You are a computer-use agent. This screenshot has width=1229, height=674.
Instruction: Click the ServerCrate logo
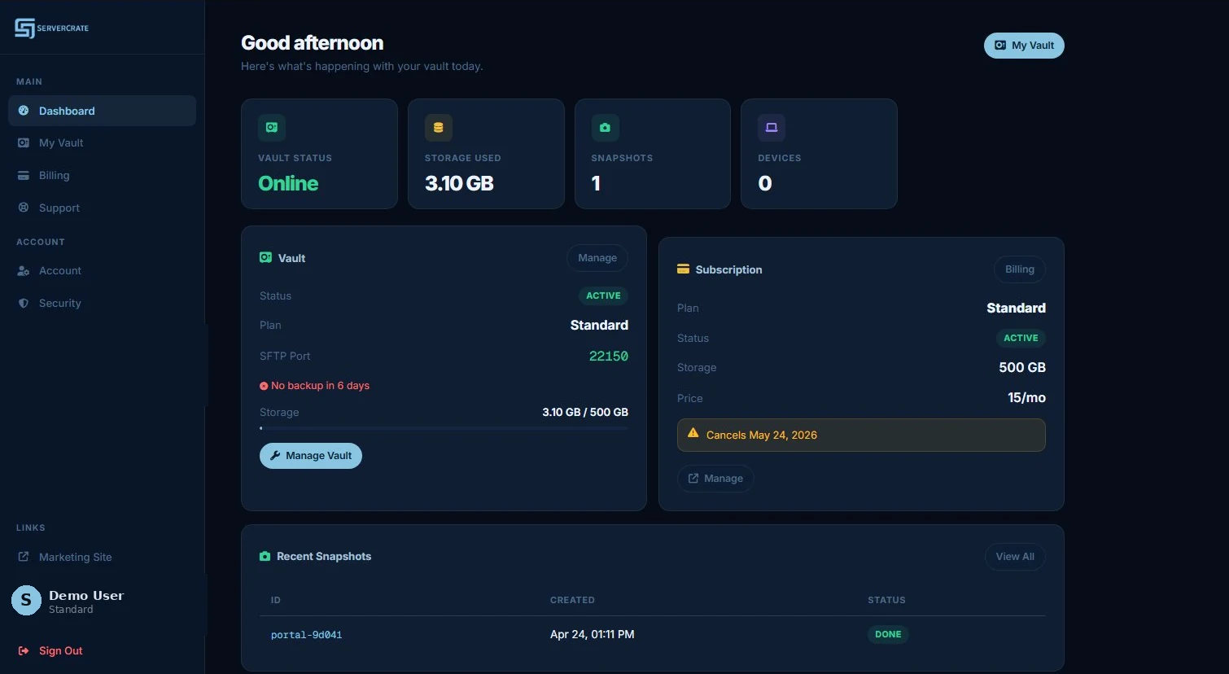[51, 28]
